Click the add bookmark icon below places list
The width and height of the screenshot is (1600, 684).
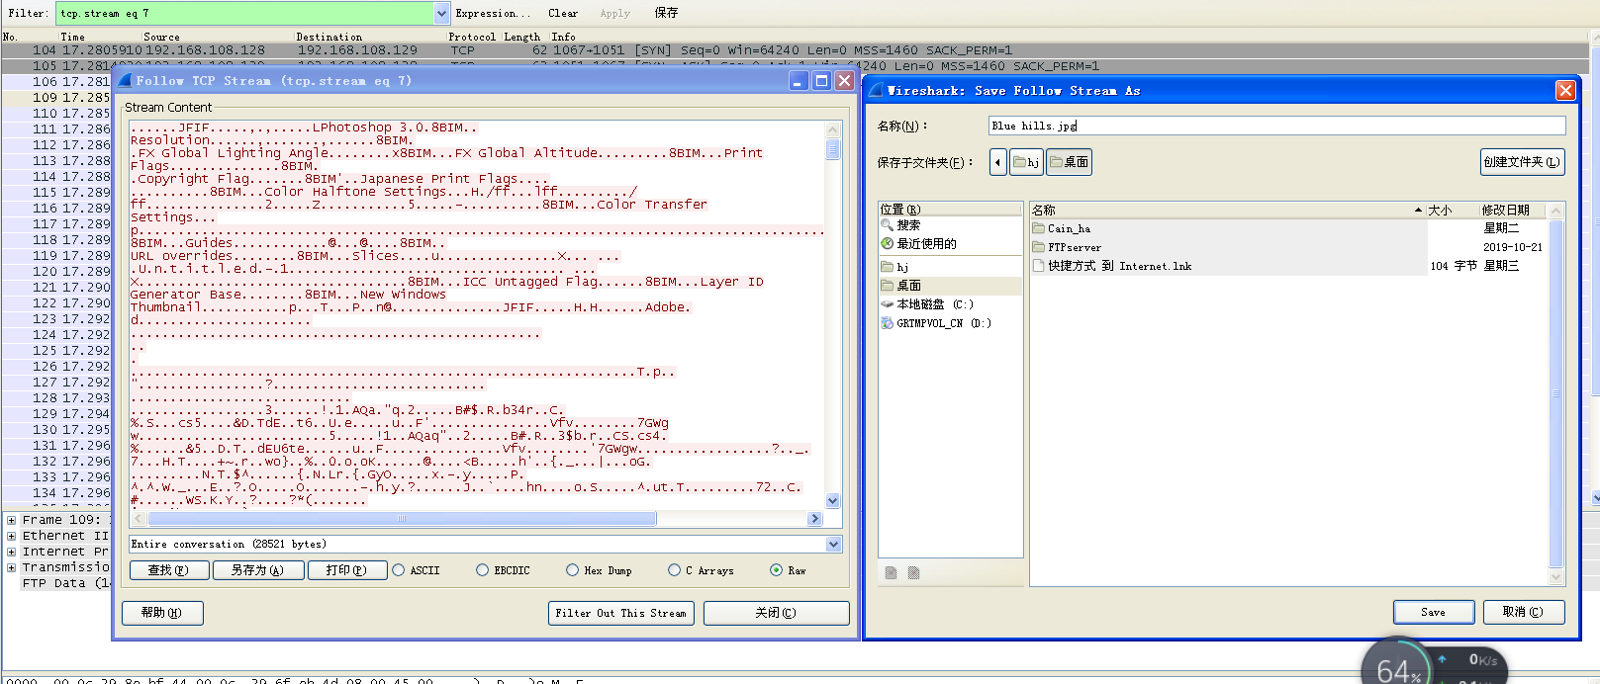click(891, 572)
